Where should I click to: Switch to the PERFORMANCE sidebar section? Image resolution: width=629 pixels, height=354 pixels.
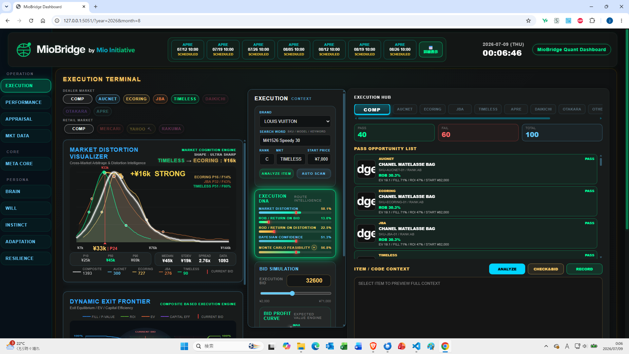(26, 102)
